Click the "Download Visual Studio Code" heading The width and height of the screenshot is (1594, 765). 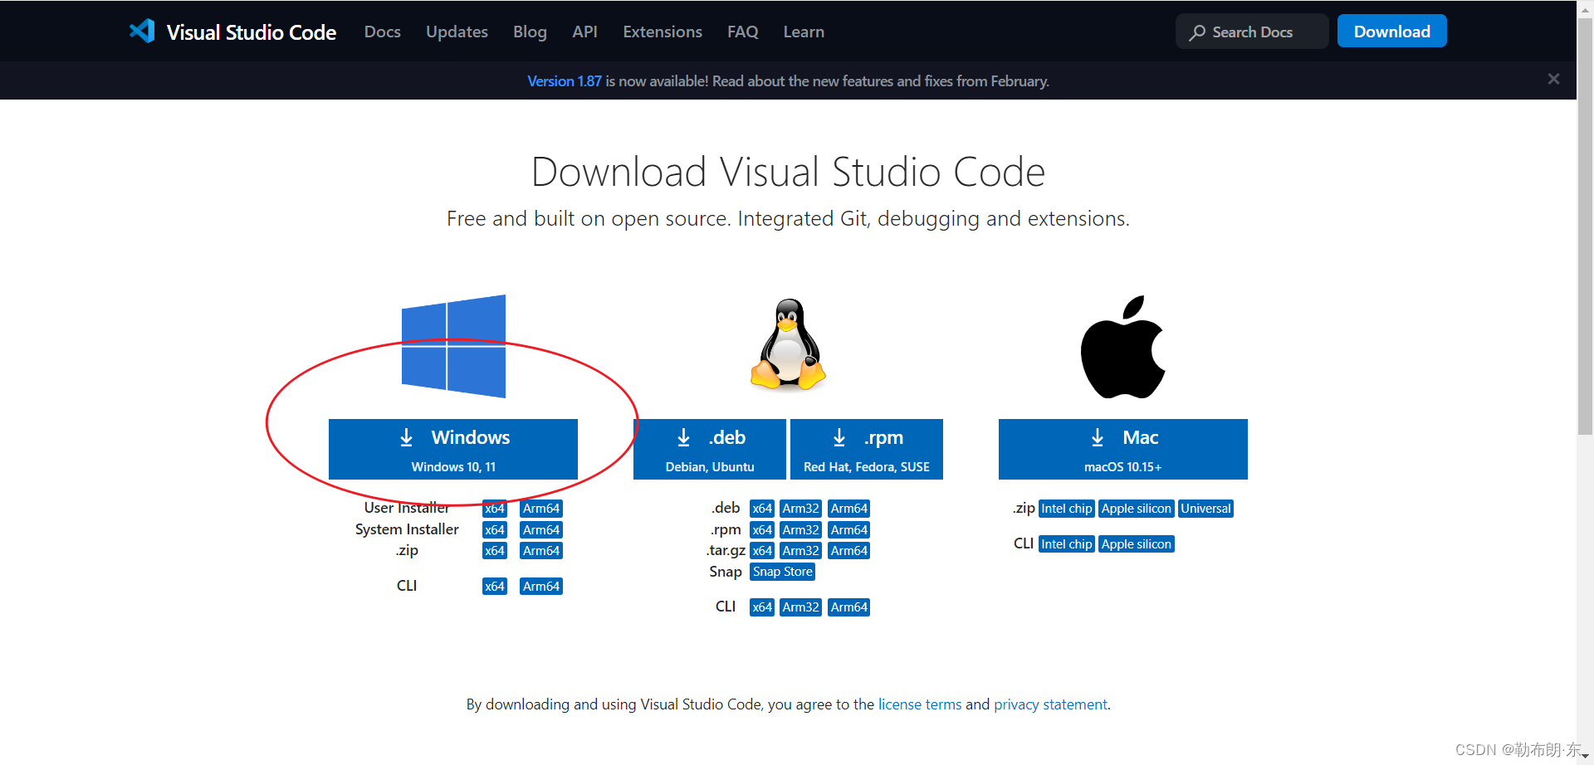tap(788, 172)
